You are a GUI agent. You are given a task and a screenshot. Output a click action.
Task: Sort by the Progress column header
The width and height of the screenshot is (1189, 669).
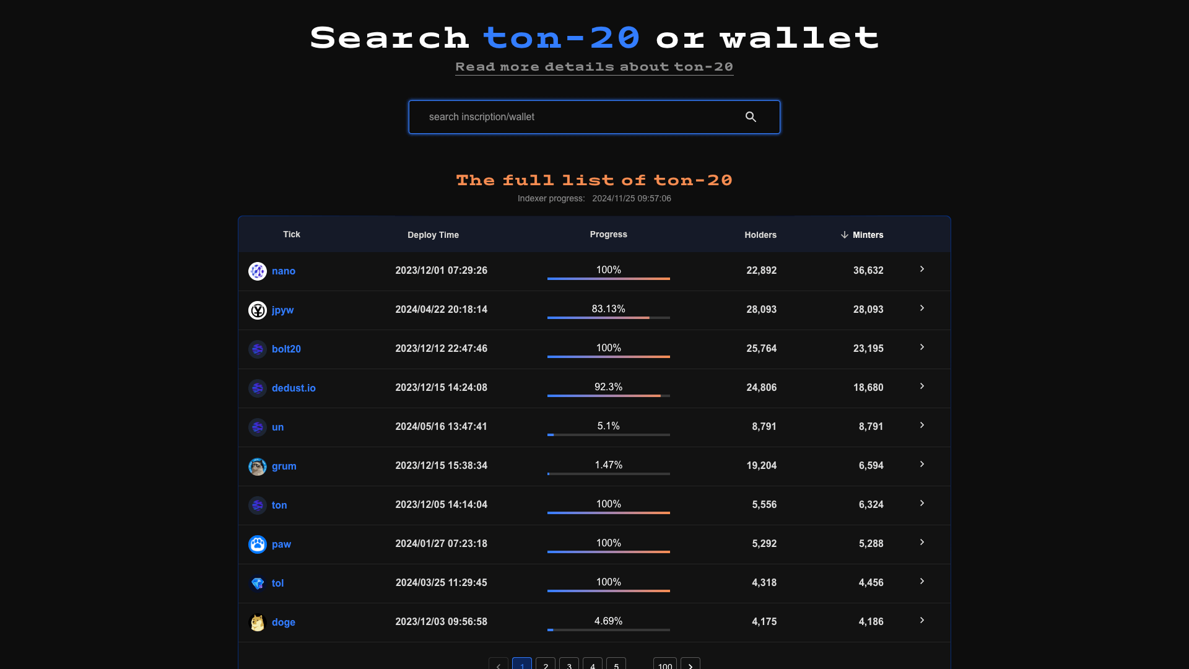(x=608, y=234)
